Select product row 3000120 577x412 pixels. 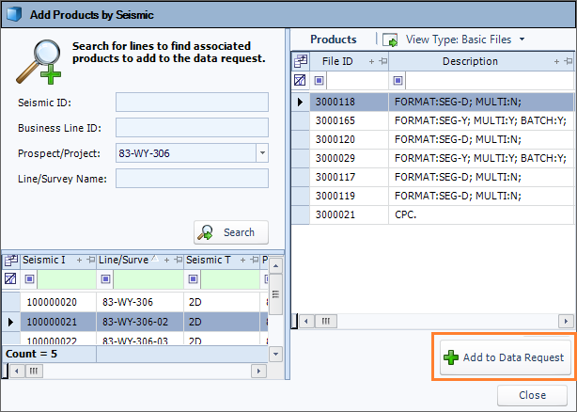[x=432, y=139]
